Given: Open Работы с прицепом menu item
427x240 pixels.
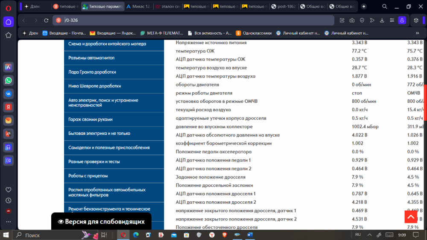Looking at the screenshot, I should tap(114, 176).
